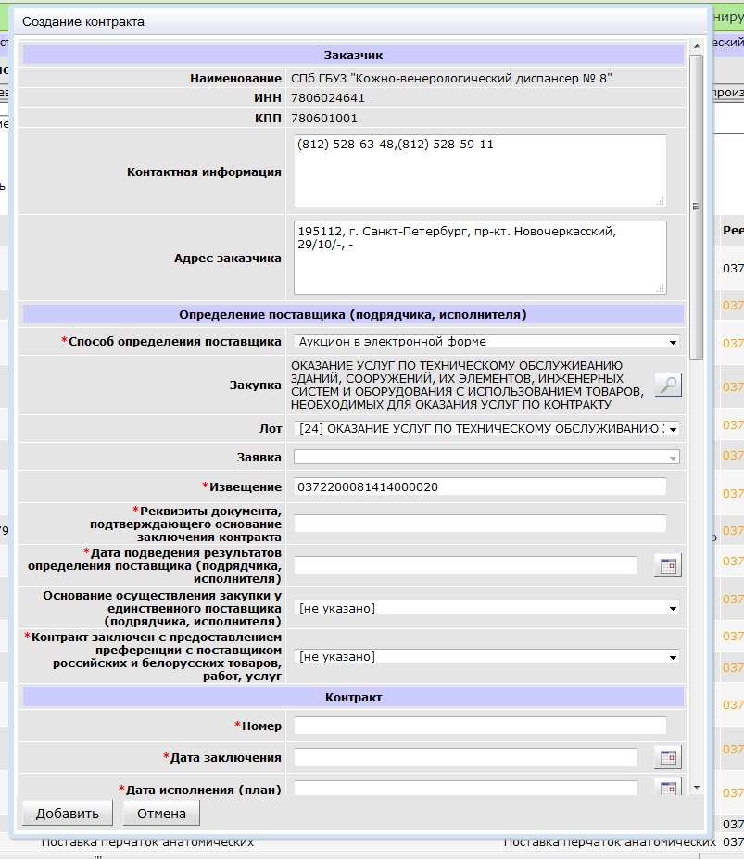Select the ИНН value 7806024641
Image resolution: width=744 pixels, height=859 pixels.
(x=328, y=98)
